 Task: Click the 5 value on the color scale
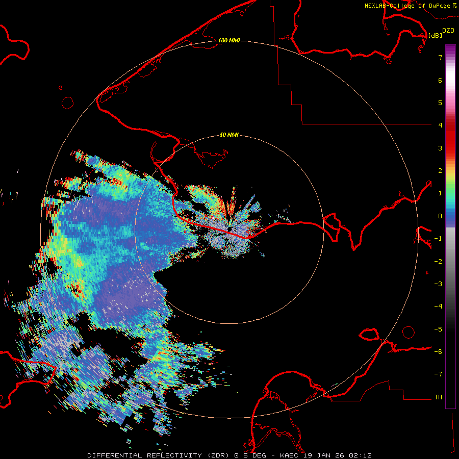click(440, 103)
